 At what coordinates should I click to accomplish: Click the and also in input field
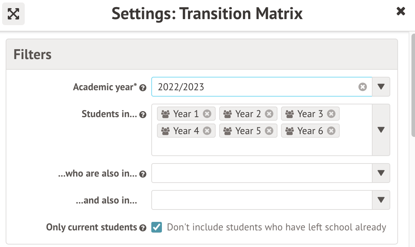click(262, 200)
